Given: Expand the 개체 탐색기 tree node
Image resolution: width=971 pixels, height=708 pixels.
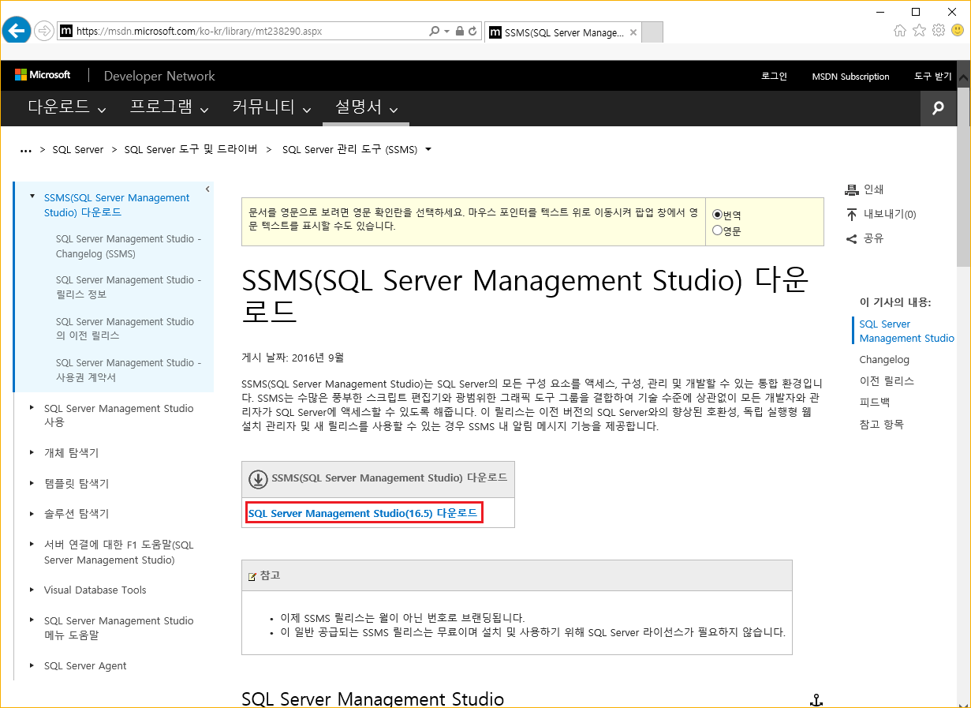Looking at the screenshot, I should pyautogui.click(x=32, y=452).
